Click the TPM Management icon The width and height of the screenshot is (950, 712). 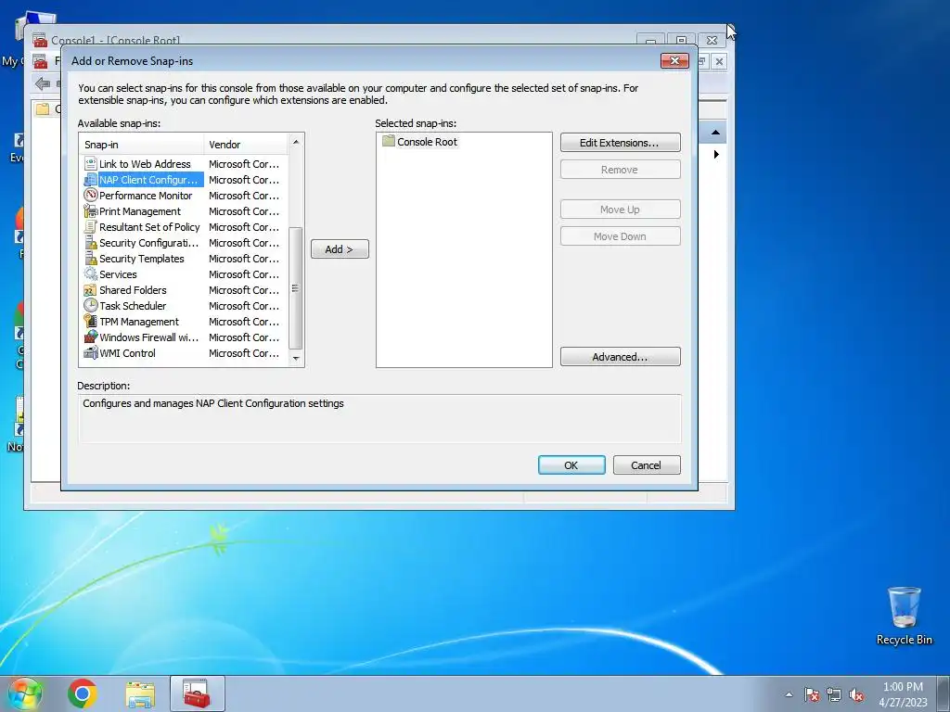click(x=90, y=322)
